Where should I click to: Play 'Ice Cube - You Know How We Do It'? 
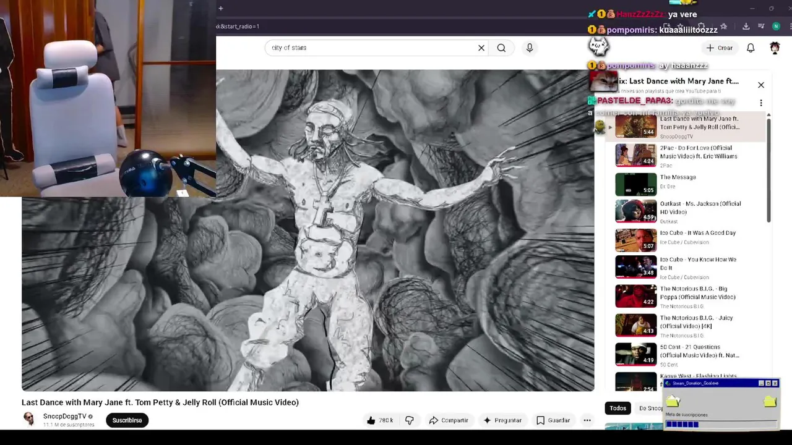point(687,267)
